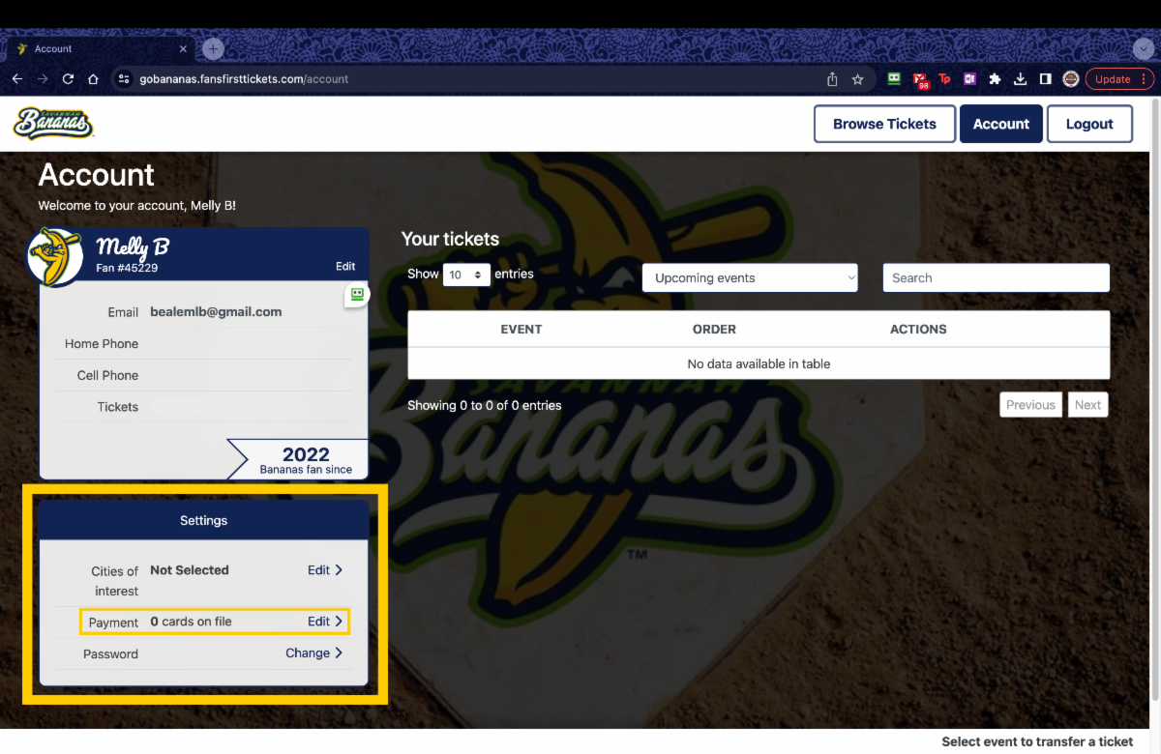Show browser downloads
Viewport: 1161px width, 754px height.
coord(1020,79)
